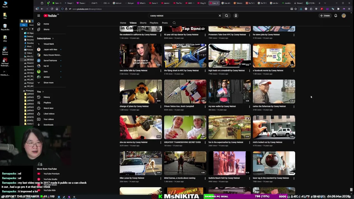This screenshot has height=199, width=354.
Task: Click the Create button
Action: [325, 16]
